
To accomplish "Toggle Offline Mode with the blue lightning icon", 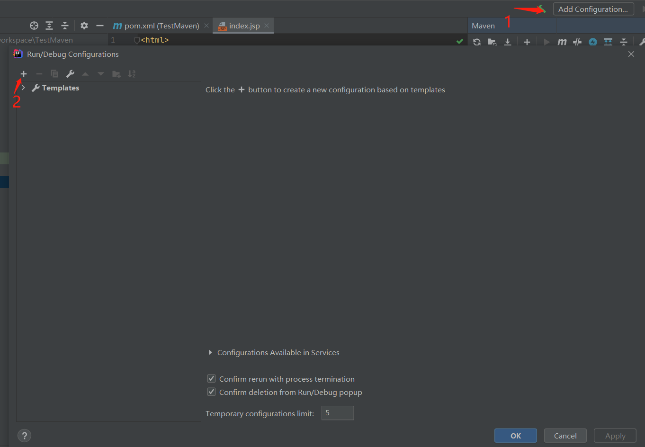I will 593,42.
